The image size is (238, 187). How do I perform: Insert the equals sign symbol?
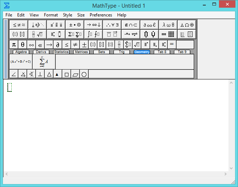[172, 45]
